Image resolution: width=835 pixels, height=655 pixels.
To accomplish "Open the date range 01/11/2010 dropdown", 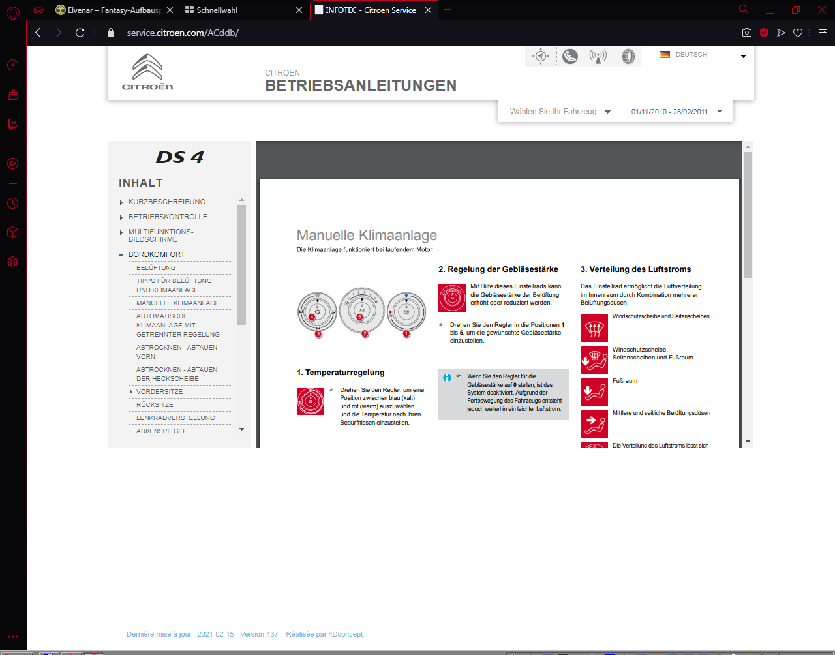I will [x=676, y=112].
